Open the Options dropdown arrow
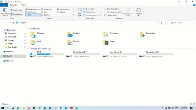 [138, 16]
